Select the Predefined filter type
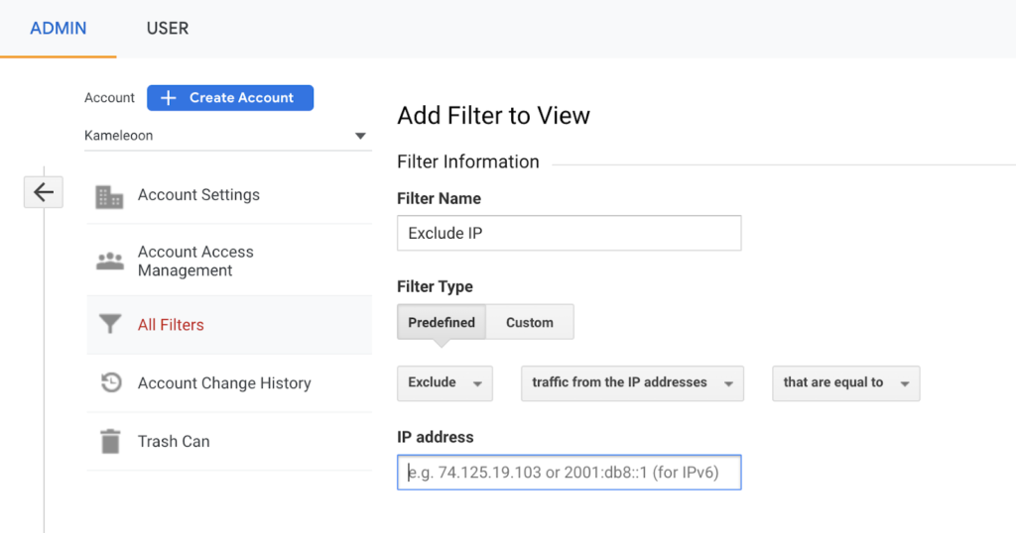The width and height of the screenshot is (1016, 533). pos(442,322)
